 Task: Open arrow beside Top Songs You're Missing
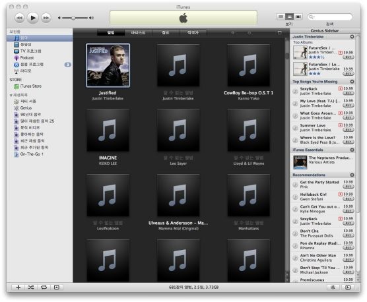coord(352,82)
